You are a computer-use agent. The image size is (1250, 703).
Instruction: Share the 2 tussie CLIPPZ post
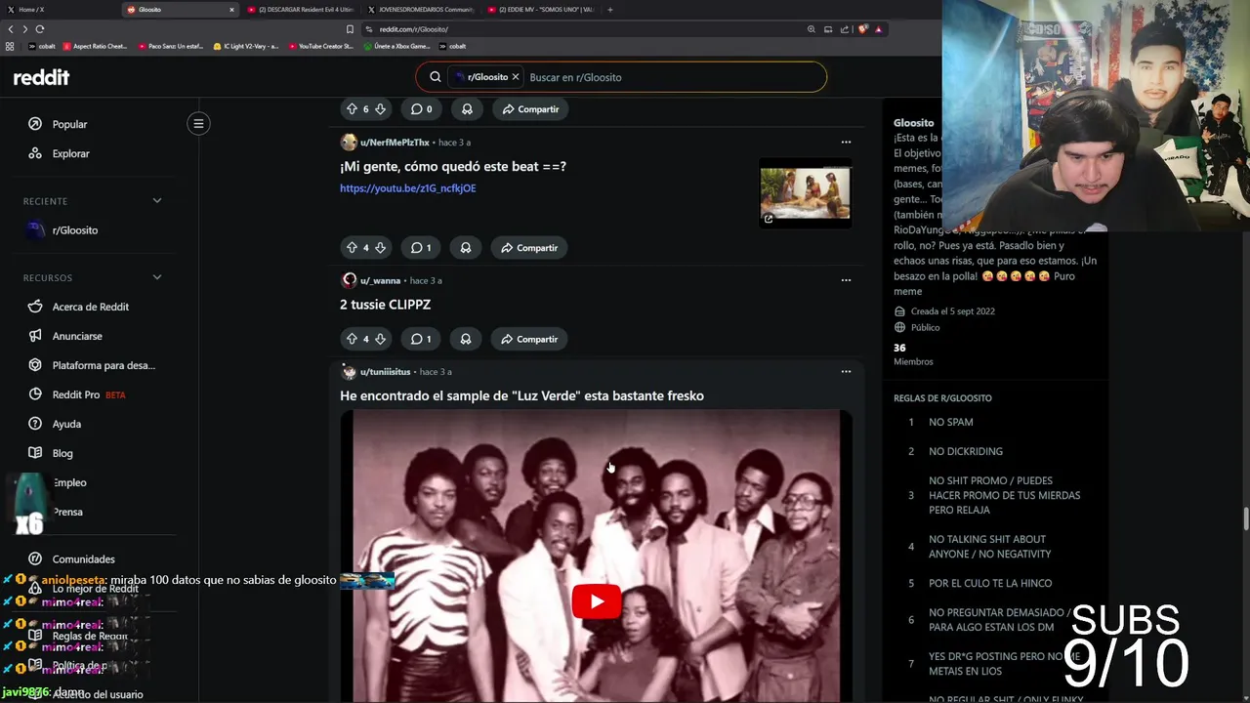[x=529, y=339]
